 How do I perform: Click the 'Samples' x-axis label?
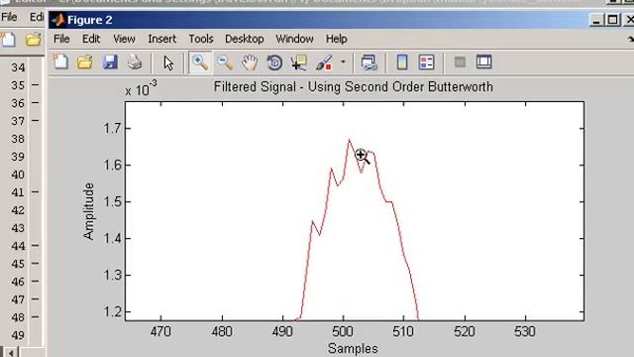tap(353, 348)
